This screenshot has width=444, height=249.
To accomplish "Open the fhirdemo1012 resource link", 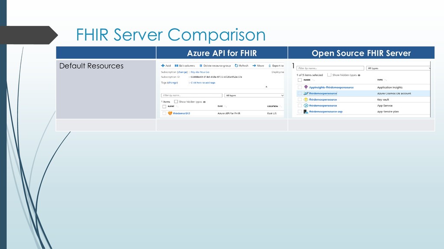I will point(182,113).
